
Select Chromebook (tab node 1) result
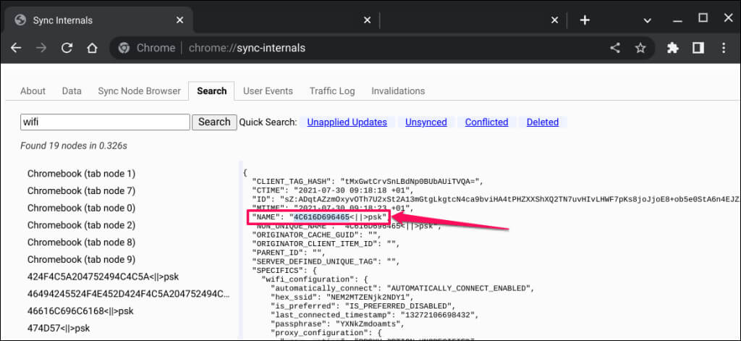[x=81, y=174]
